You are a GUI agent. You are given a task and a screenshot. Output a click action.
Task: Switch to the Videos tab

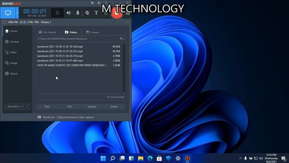(71, 32)
